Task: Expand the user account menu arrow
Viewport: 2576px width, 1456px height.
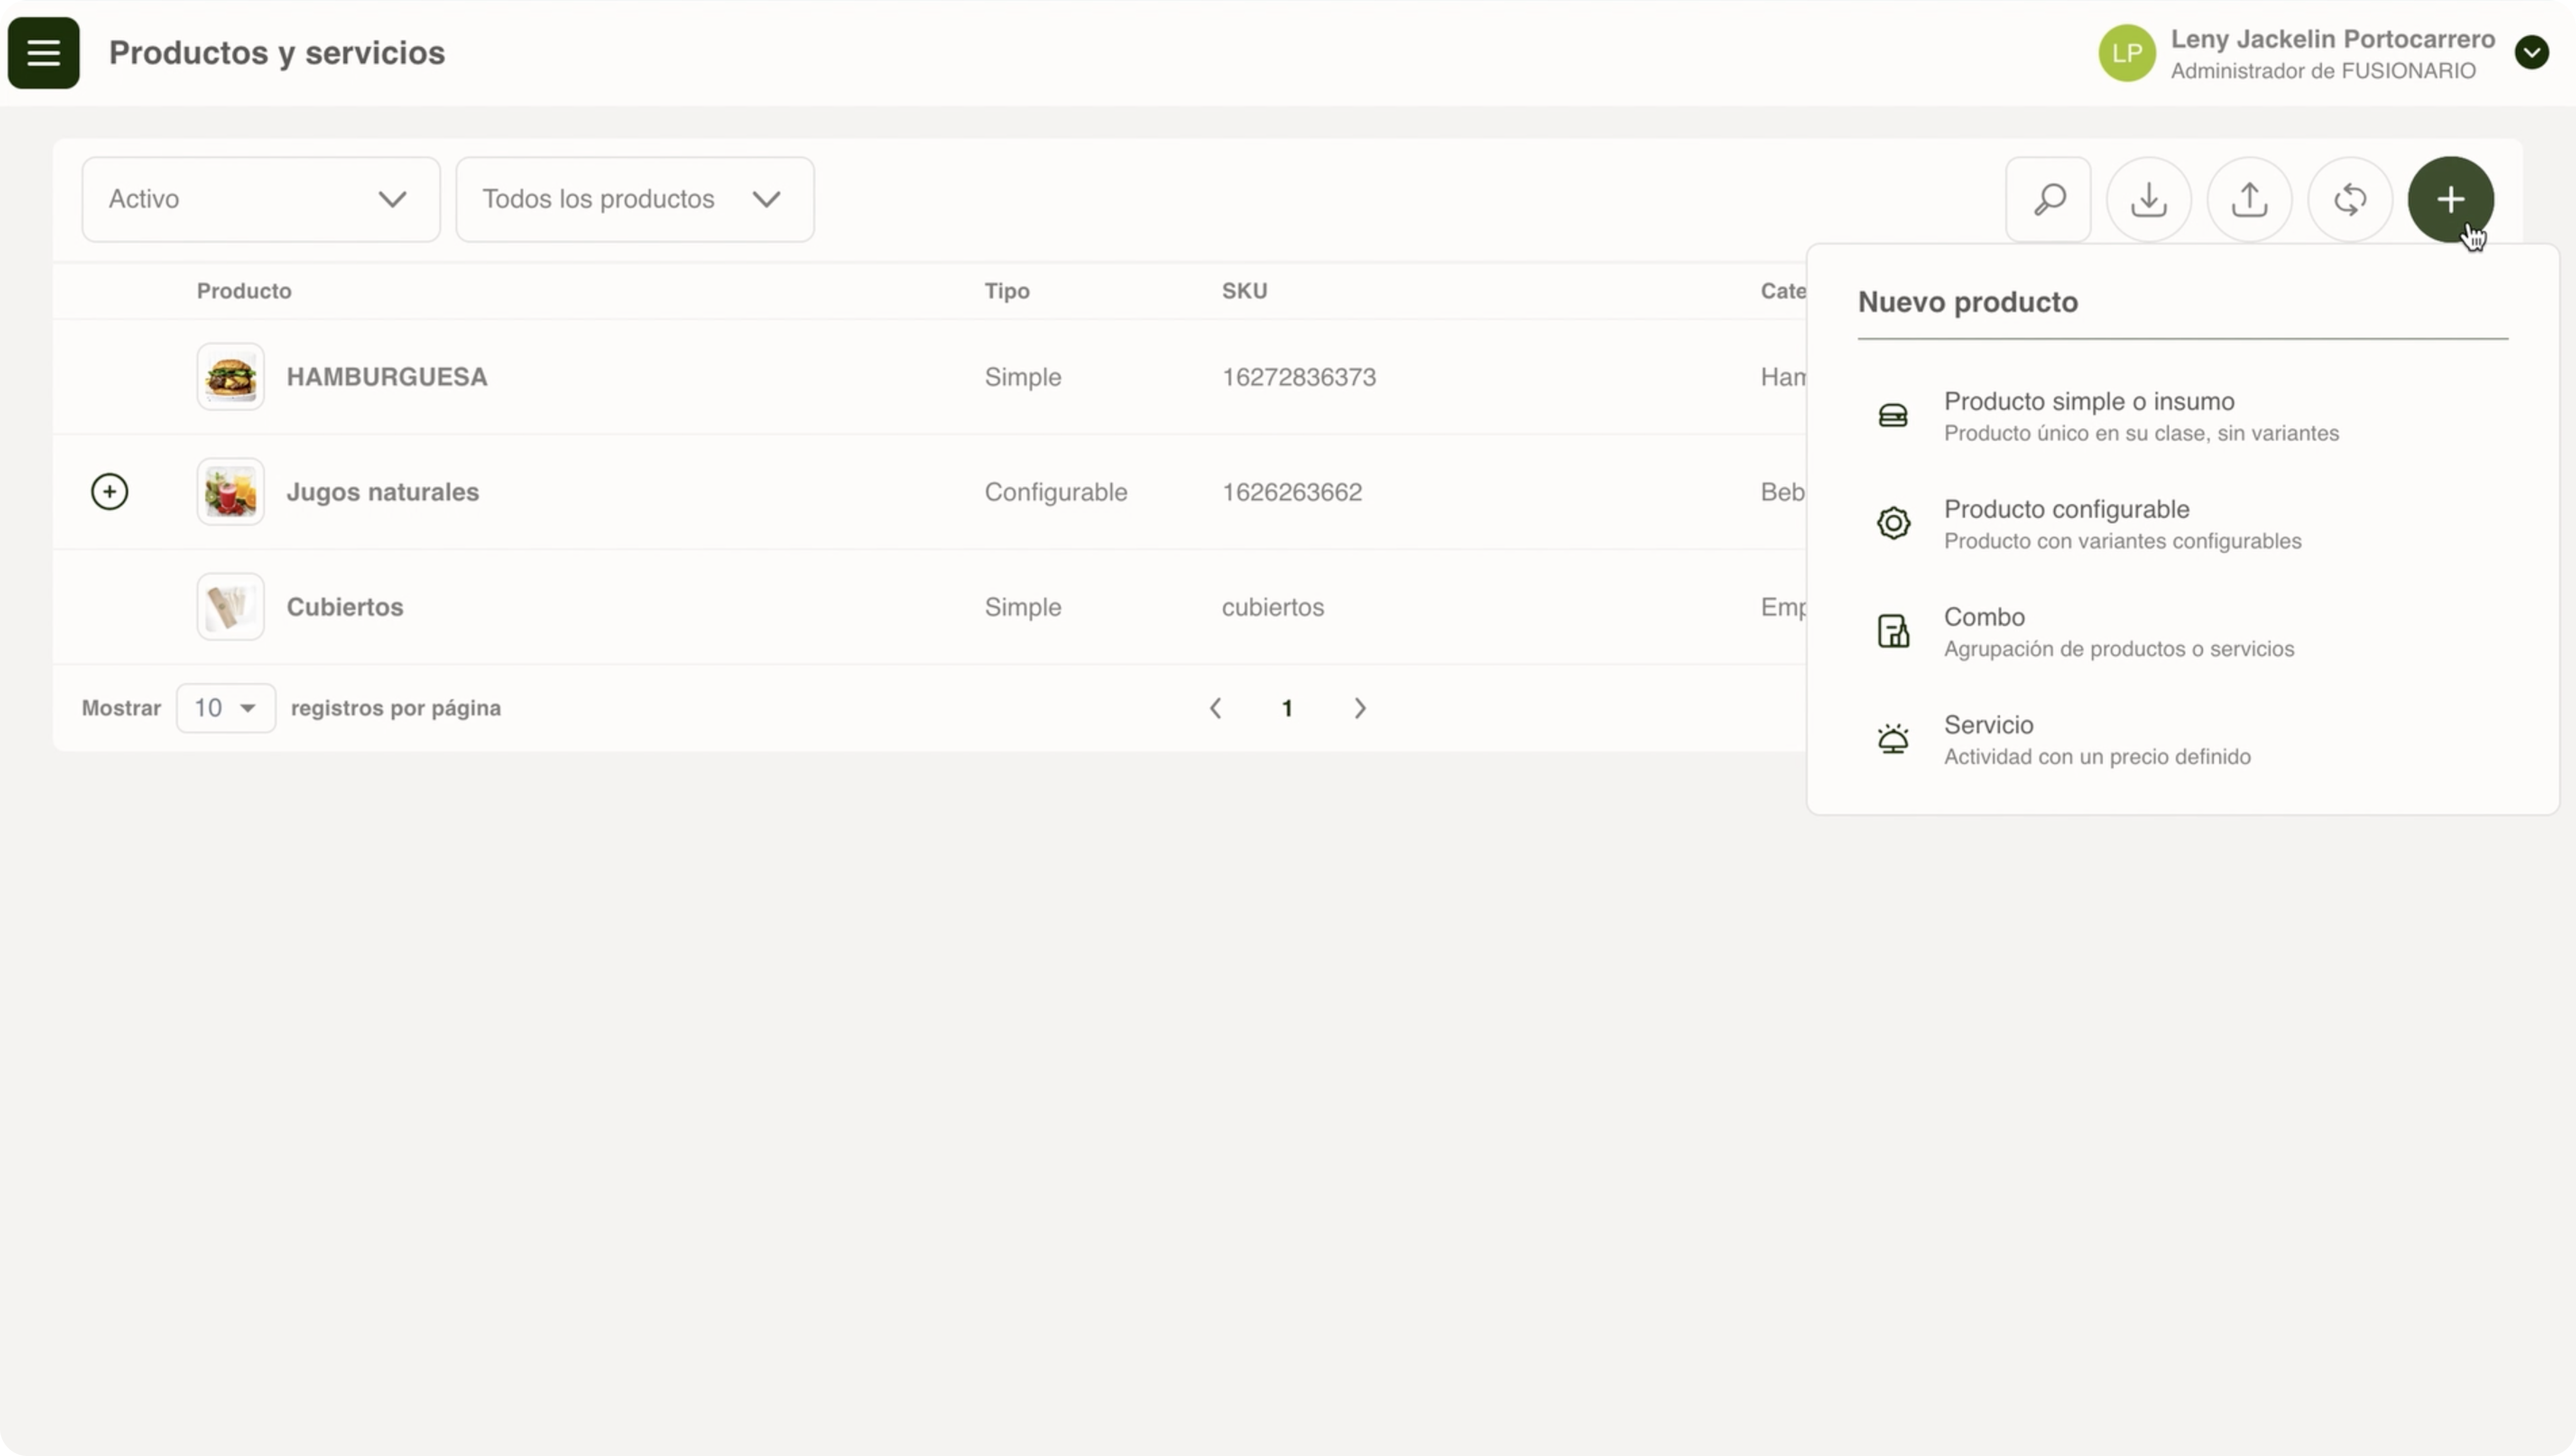Action: pyautogui.click(x=2531, y=53)
